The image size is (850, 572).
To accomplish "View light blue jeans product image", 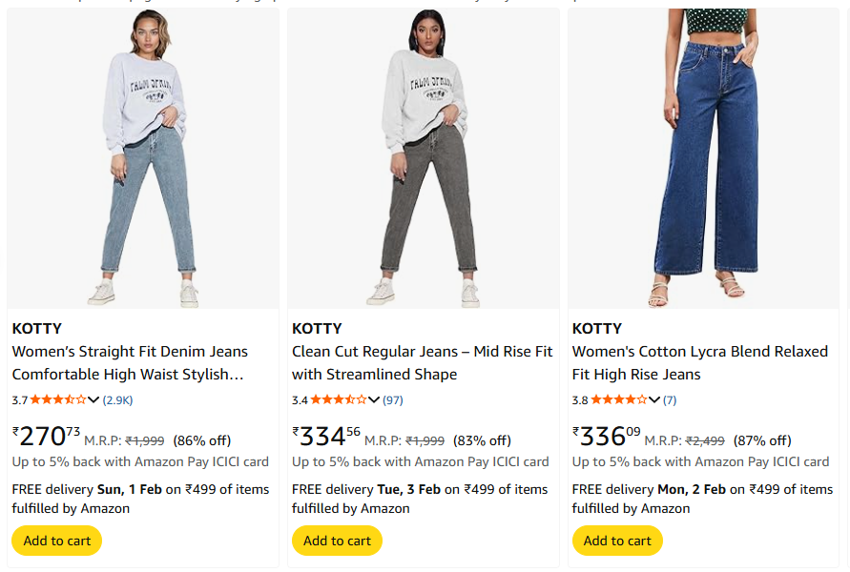I will [x=143, y=157].
